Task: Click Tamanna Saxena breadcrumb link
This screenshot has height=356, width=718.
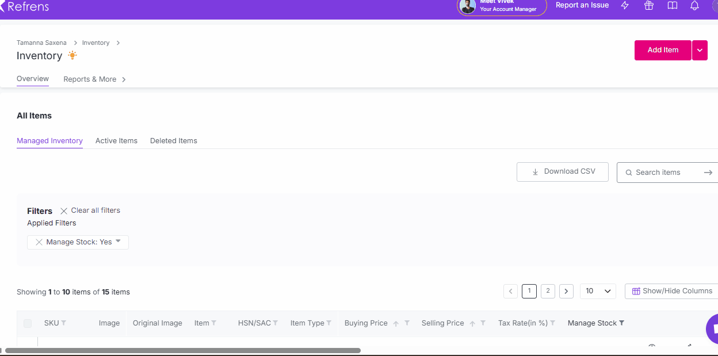Action: [x=41, y=43]
